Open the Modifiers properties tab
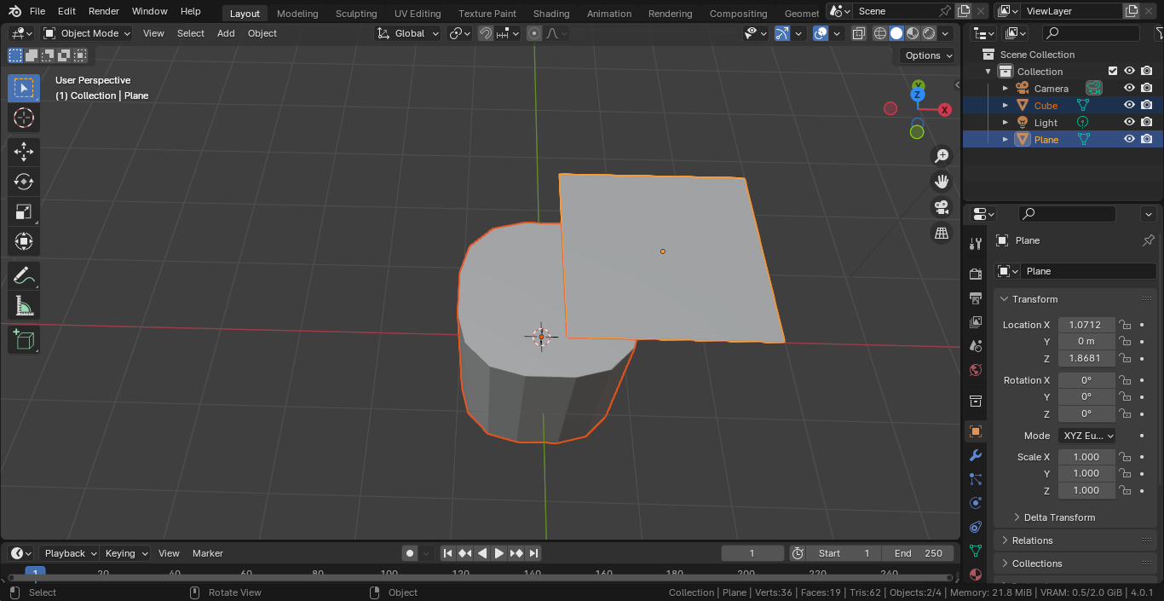This screenshot has width=1164, height=601. (976, 455)
